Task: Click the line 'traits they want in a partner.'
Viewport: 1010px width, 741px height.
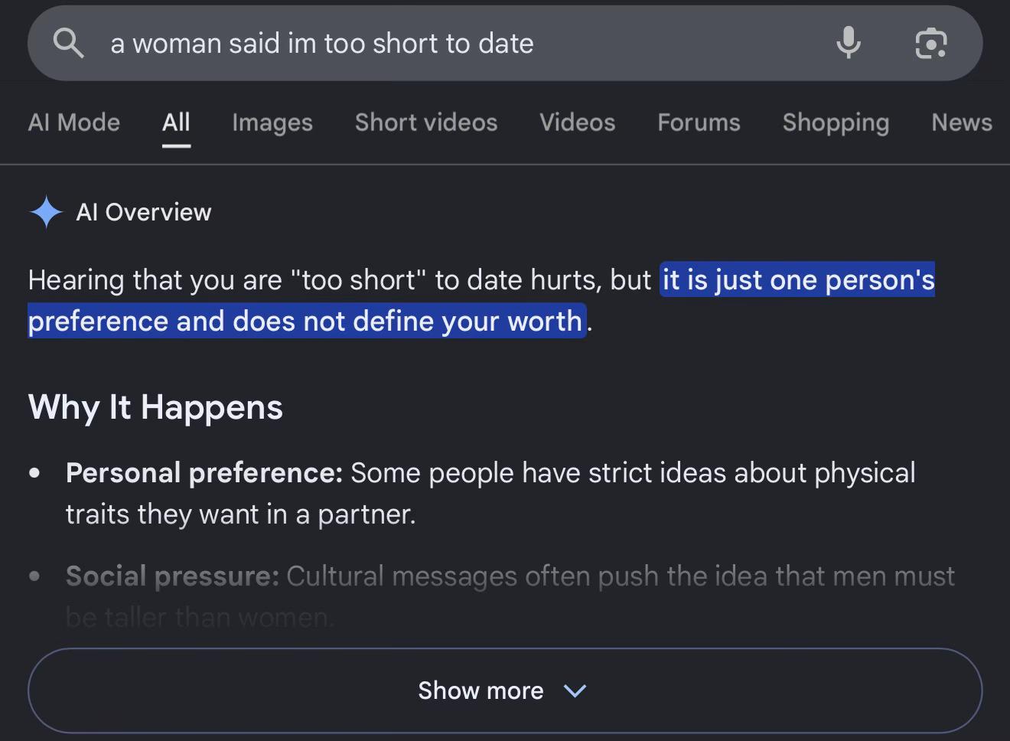Action: pyautogui.click(x=241, y=514)
